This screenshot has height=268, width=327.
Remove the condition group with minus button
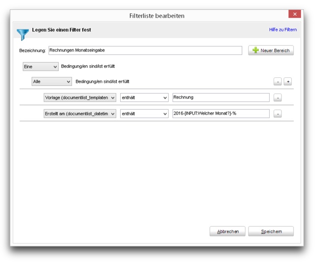pos(277,81)
